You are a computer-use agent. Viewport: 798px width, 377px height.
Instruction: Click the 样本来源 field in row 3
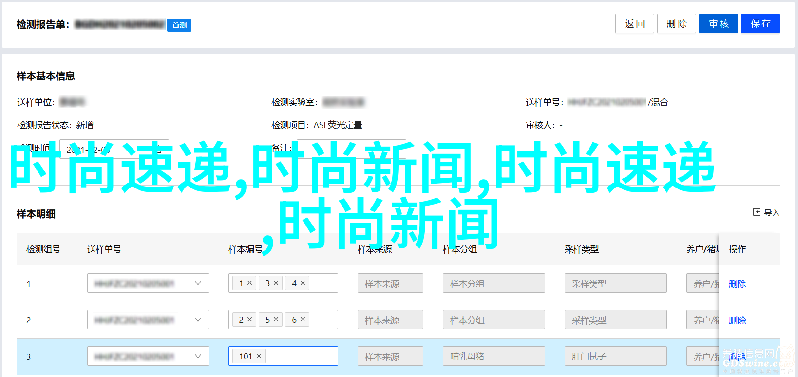[x=390, y=356]
